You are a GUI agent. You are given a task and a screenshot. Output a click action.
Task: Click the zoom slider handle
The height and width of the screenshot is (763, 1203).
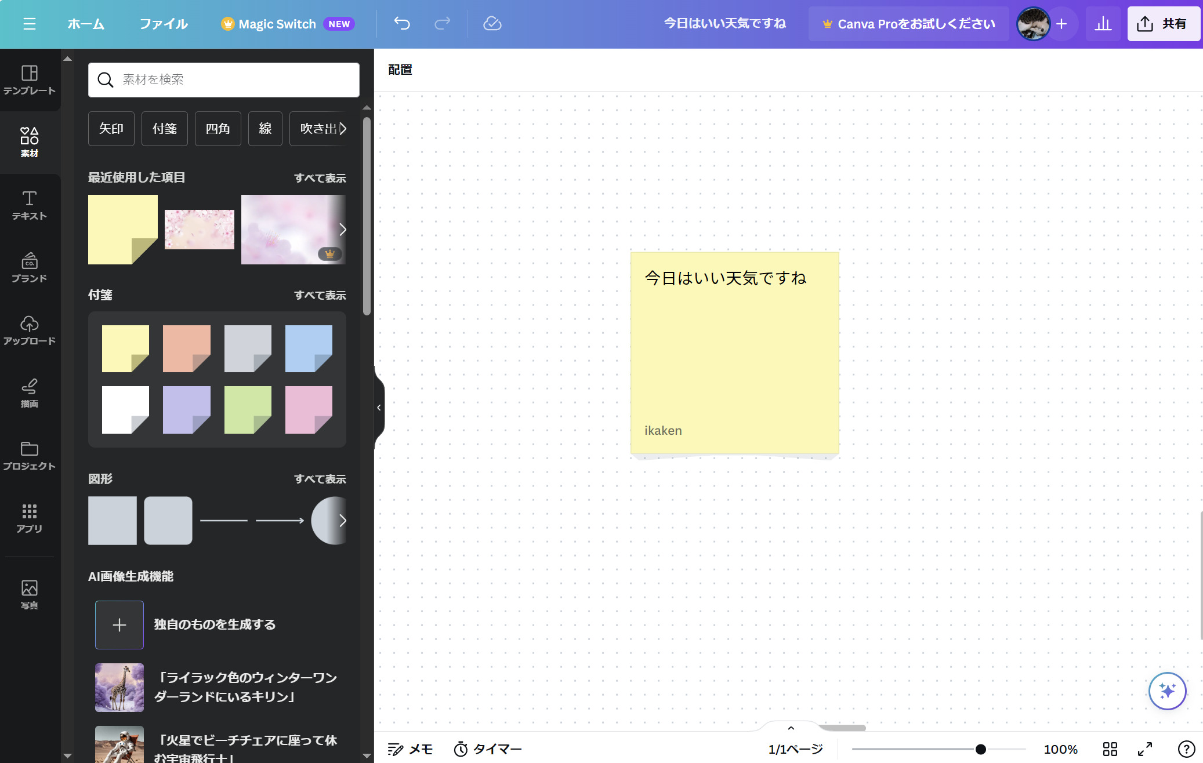(980, 749)
